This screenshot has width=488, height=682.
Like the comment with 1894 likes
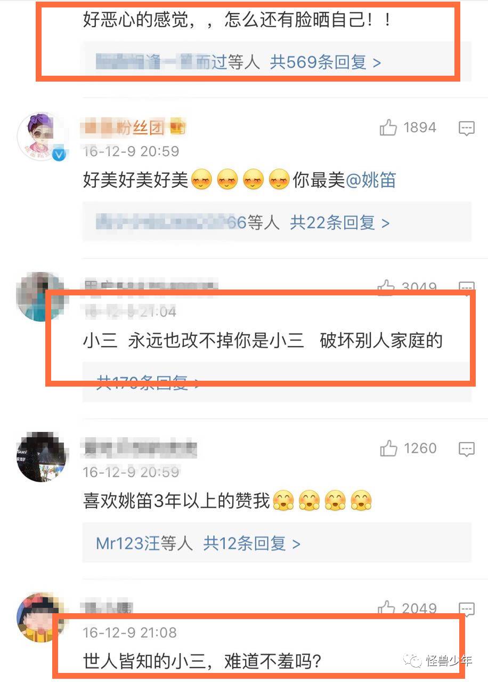pos(388,128)
